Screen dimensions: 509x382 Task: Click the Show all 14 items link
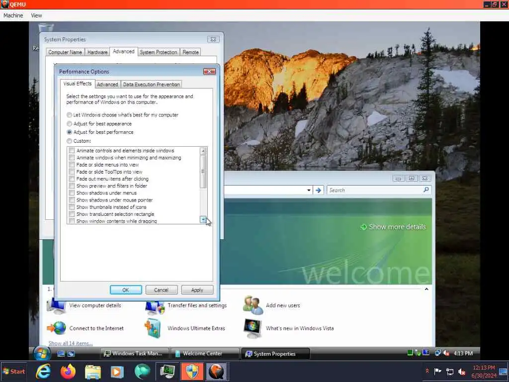tap(71, 343)
